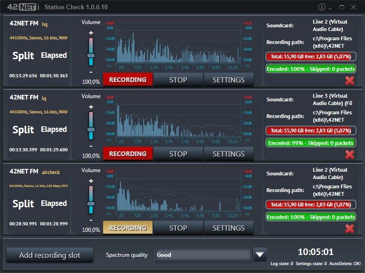
Task: Decrease volume with minus on lq slot
Action: [91, 146]
